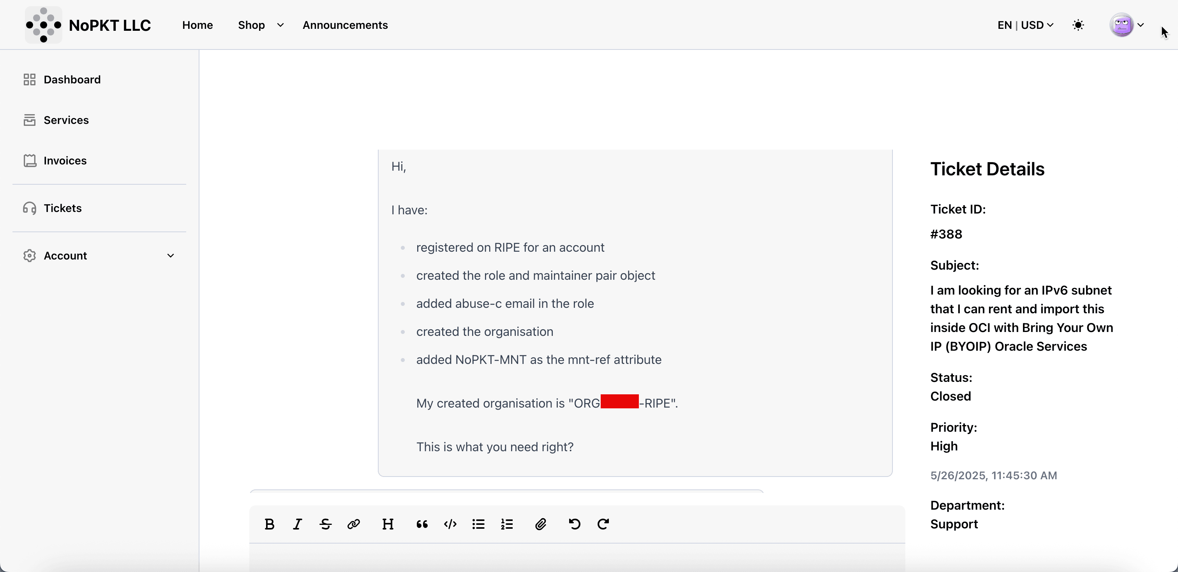Viewport: 1178px width, 572px height.
Task: Redo the last edit in the editor
Action: (x=603, y=524)
